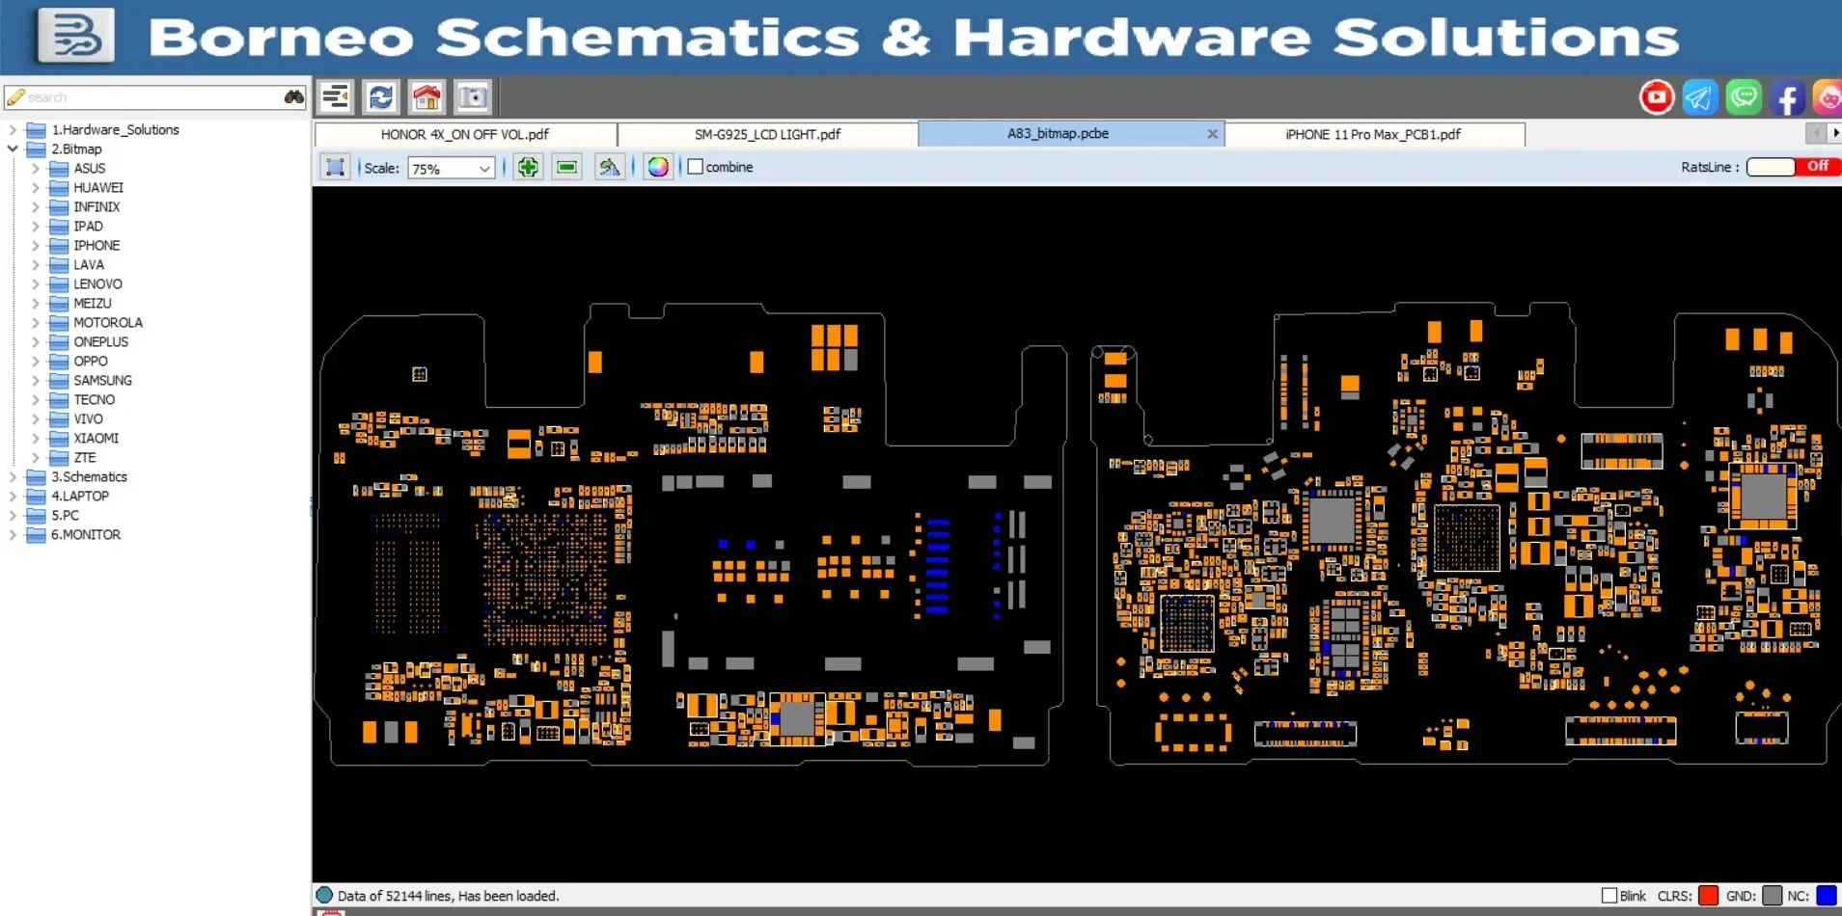
Task: Click the refresh icon in the top toolbar
Action: coord(381,97)
